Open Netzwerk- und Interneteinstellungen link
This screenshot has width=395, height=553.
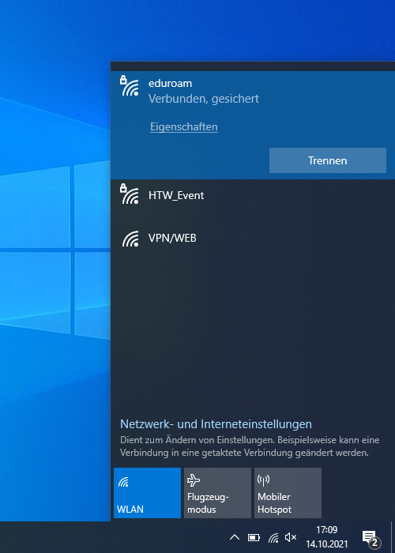pyautogui.click(x=216, y=424)
